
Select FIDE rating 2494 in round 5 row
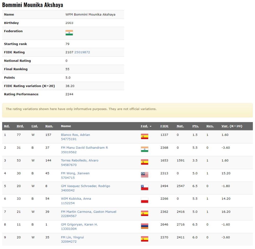click(164, 186)
